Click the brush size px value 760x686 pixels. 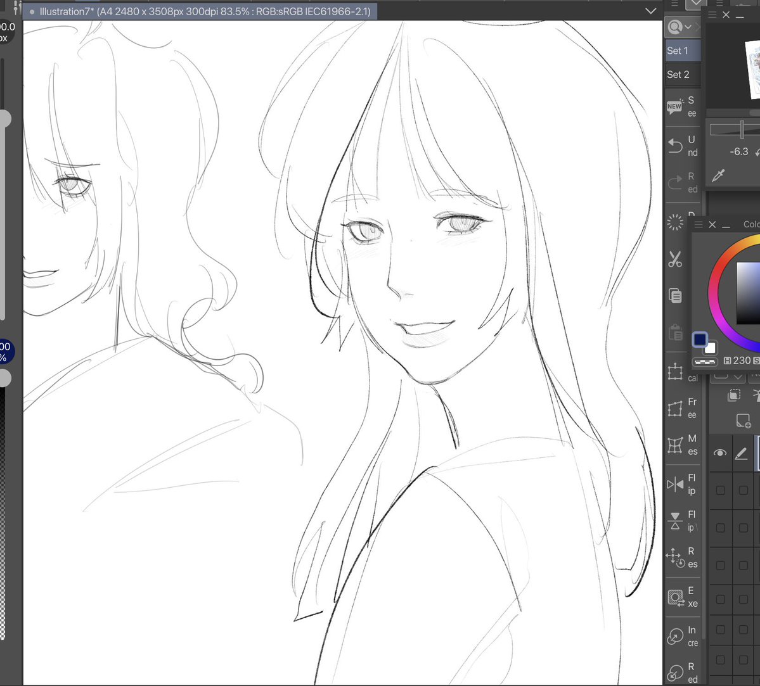coord(7,32)
